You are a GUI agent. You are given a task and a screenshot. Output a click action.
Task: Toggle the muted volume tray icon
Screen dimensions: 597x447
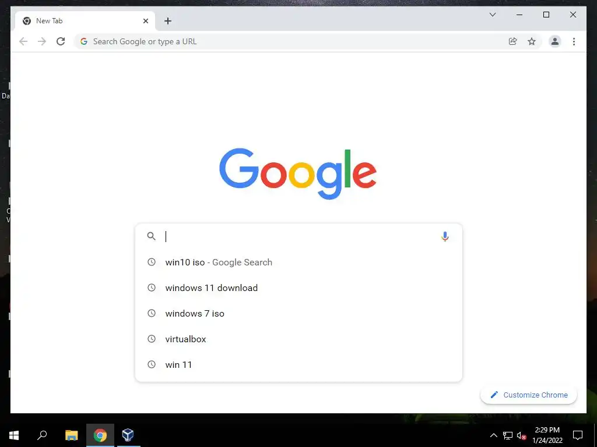tap(522, 435)
